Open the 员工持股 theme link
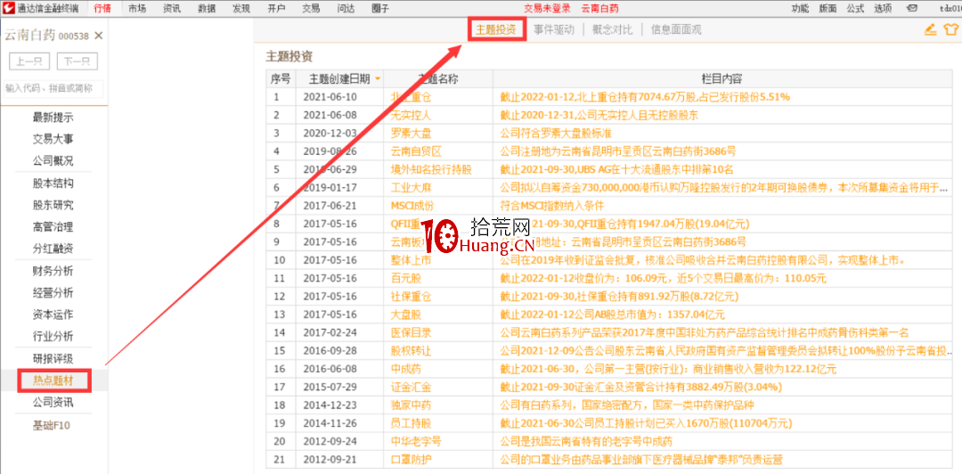 410,423
